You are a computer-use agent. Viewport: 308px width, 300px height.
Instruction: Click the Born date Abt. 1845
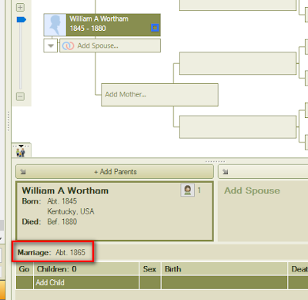[x=62, y=201]
